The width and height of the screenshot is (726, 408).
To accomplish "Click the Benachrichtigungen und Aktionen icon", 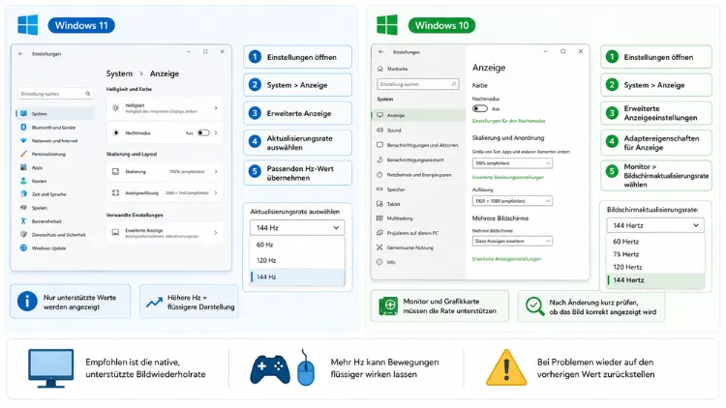I will point(379,145).
